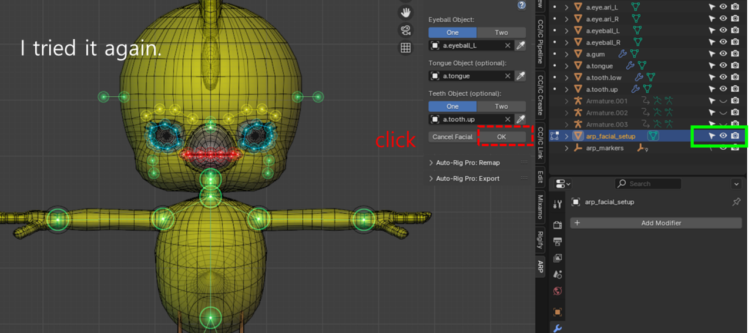The image size is (752, 333).
Task: Toggle visibility of a.tongue in outliner
Action: pos(723,66)
